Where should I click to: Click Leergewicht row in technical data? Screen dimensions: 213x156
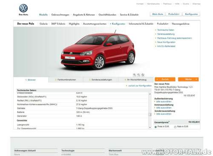[x=82, y=125]
